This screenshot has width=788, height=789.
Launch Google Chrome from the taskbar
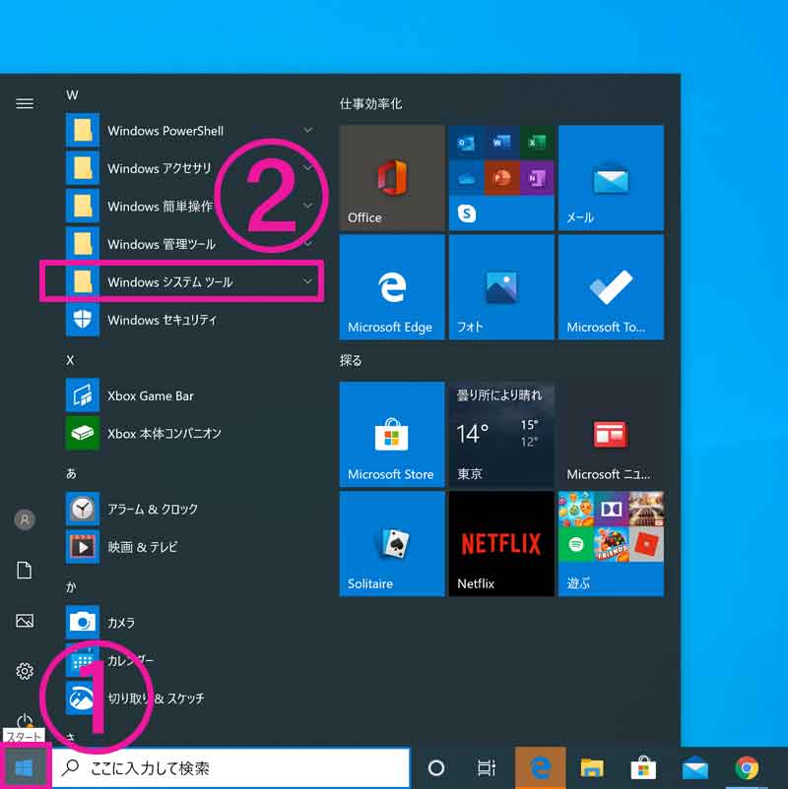pyautogui.click(x=747, y=767)
